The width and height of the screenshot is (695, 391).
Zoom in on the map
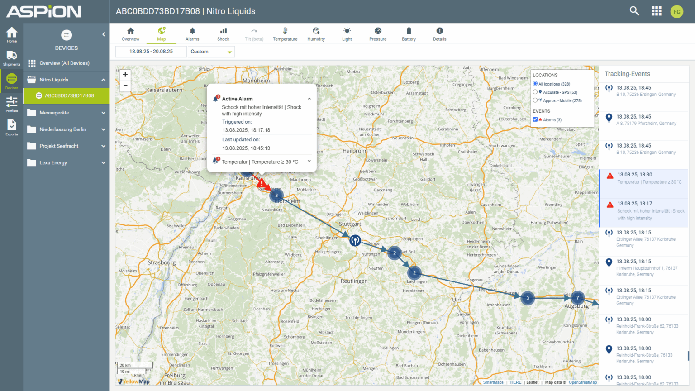[125, 75]
